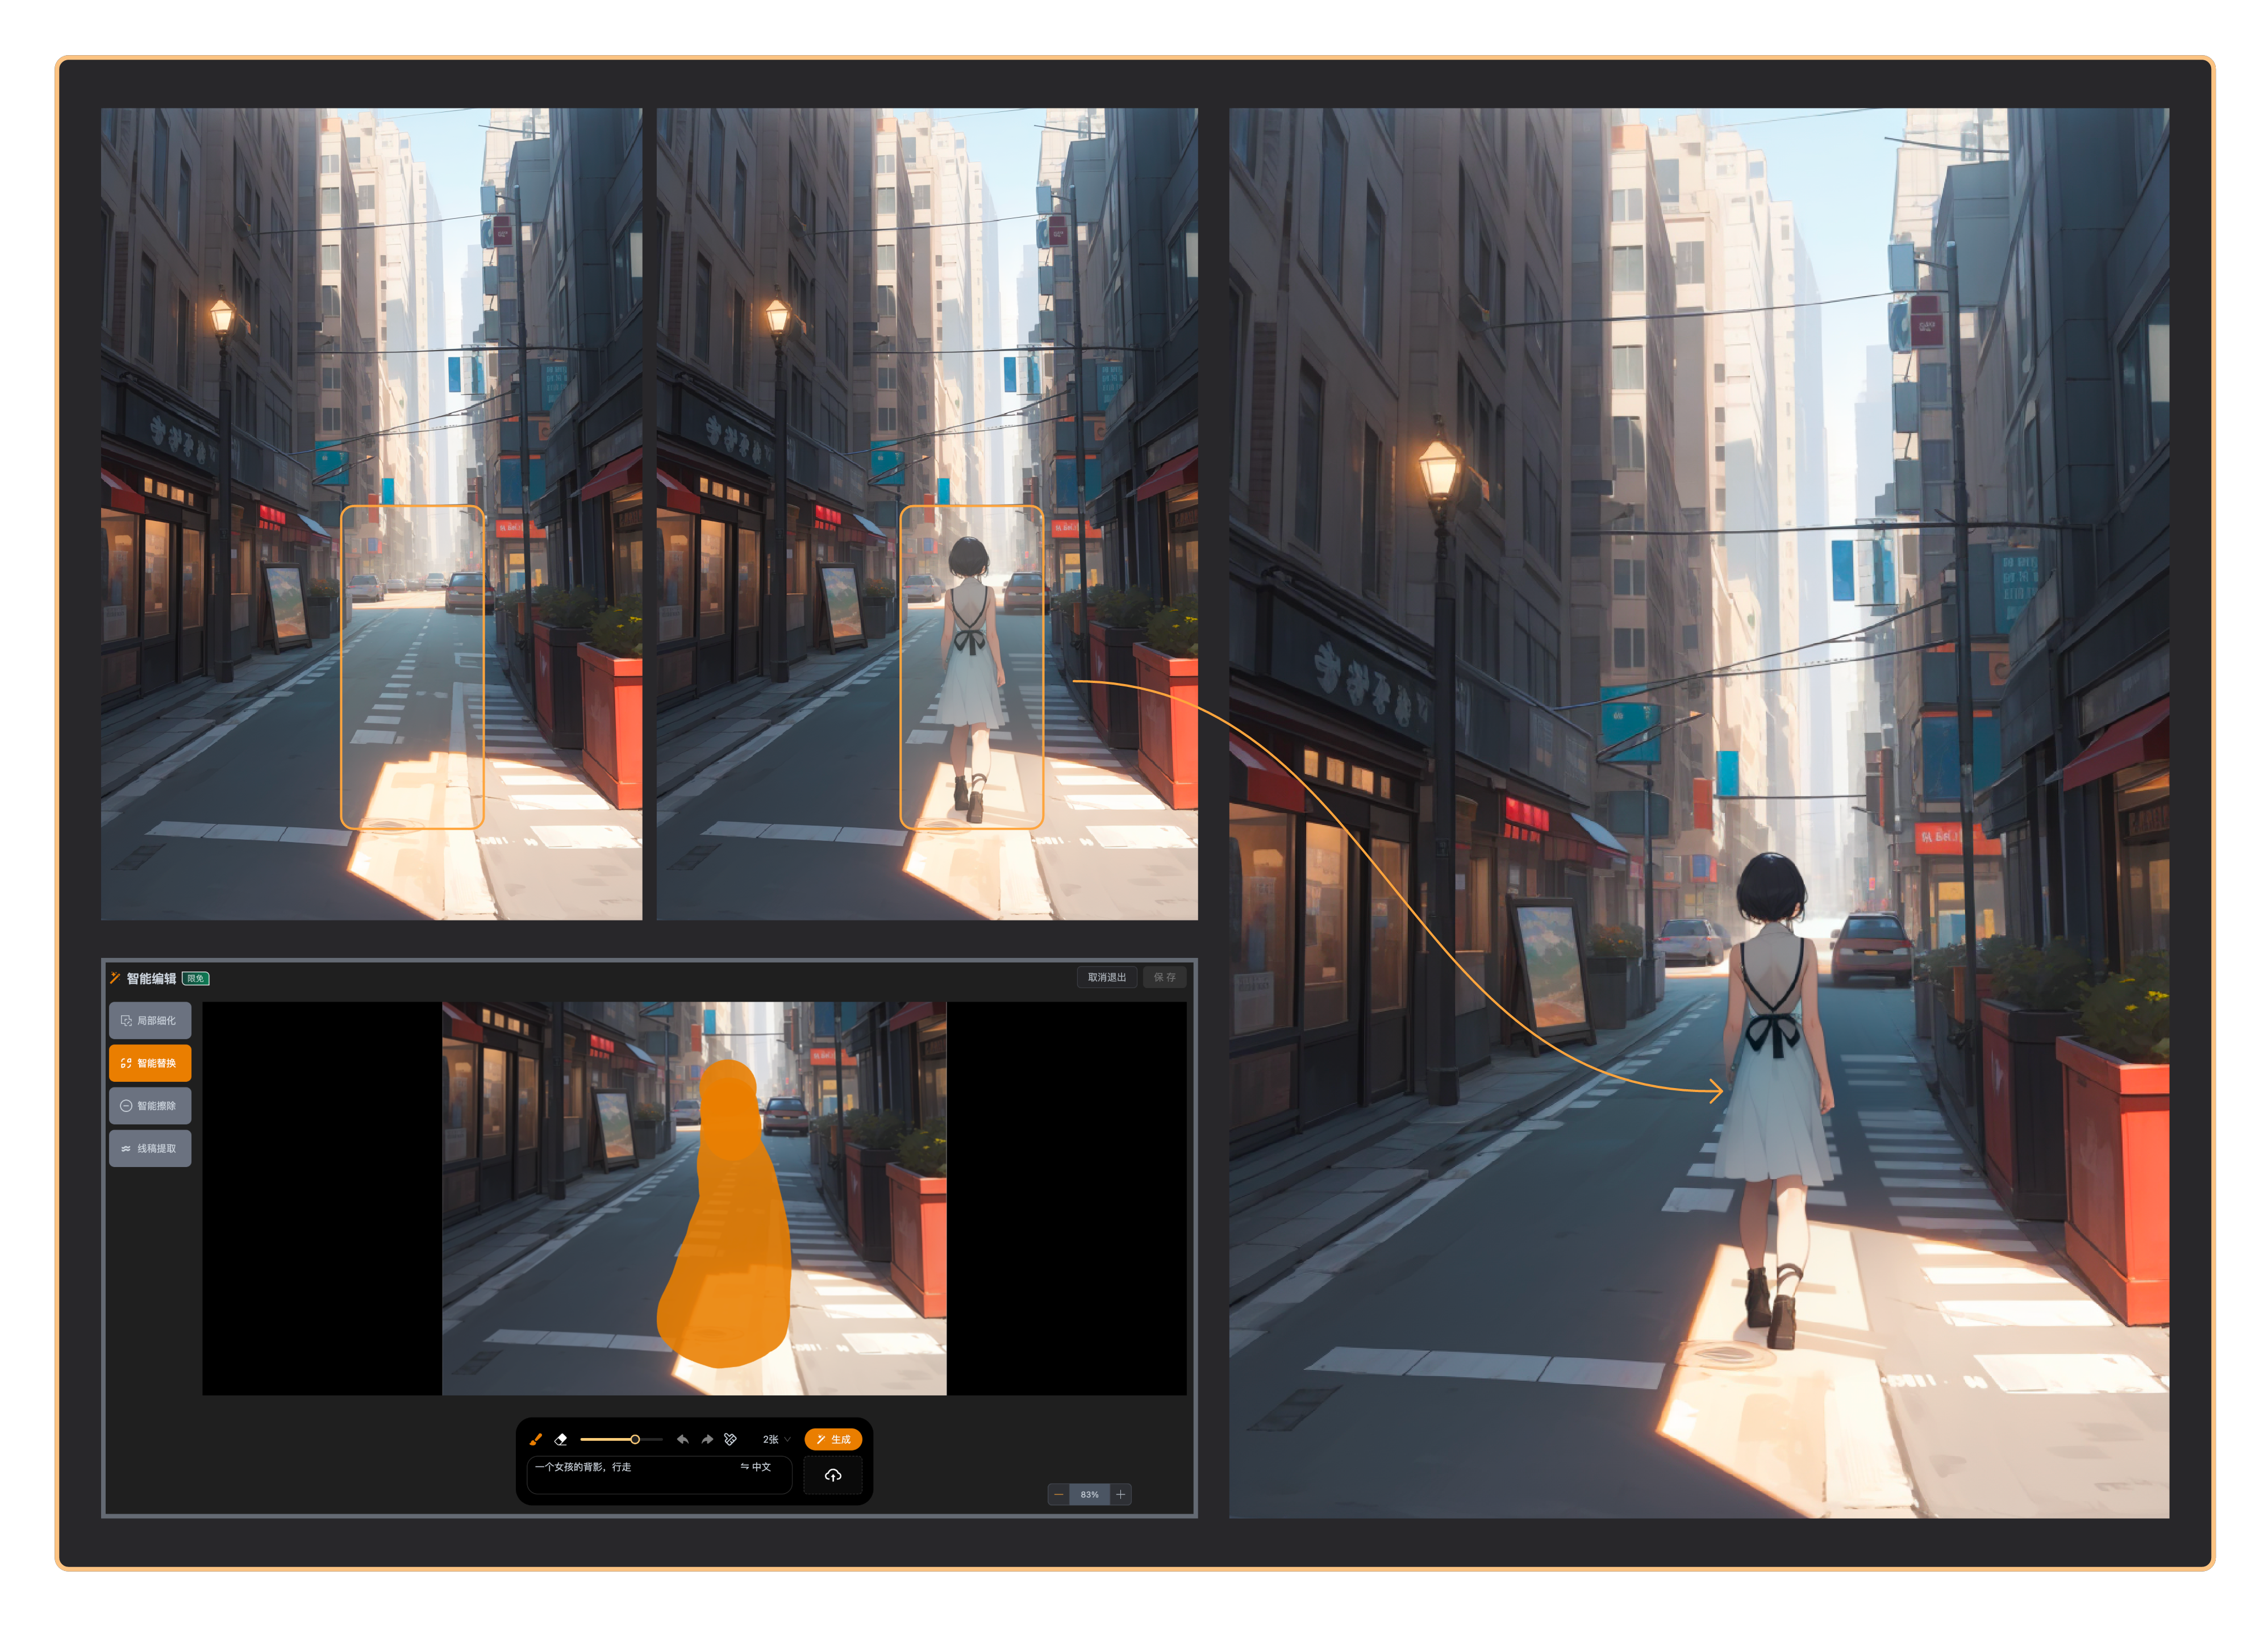2268x1625 pixels.
Task: Zoom in with the plus icon
Action: [x=1121, y=1494]
